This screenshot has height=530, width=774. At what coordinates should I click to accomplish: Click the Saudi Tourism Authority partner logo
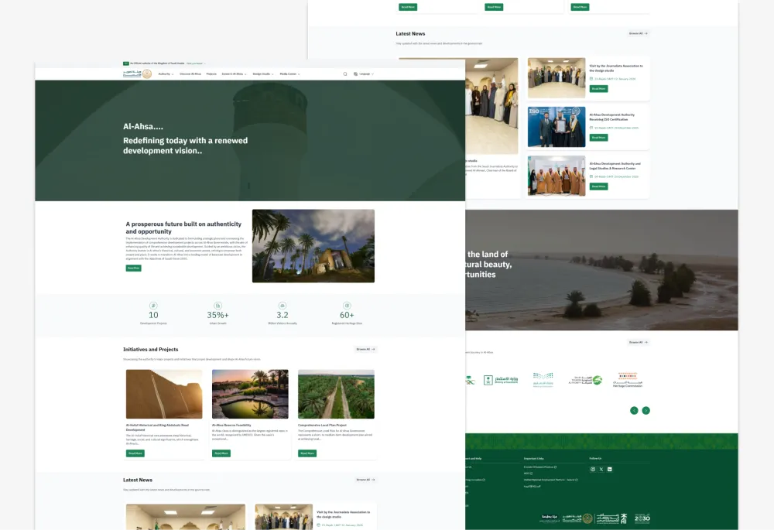tap(585, 380)
